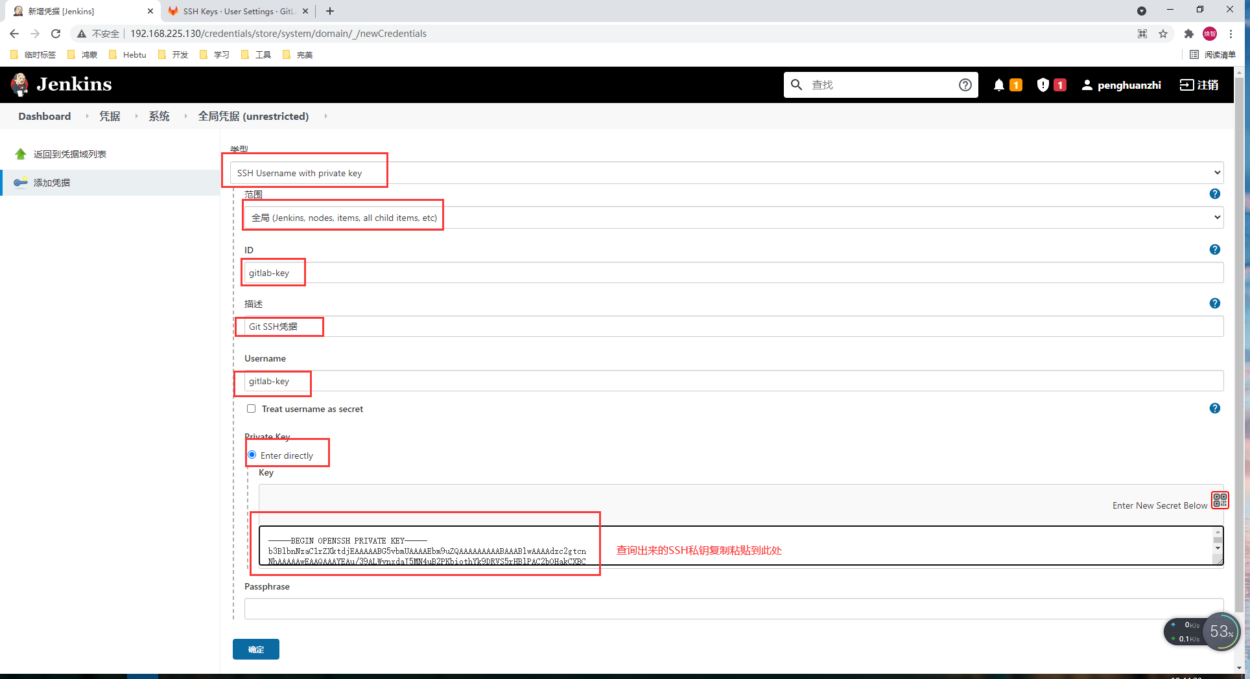Click the address bar URL
Screen dimensions: 1250x679
(278, 34)
